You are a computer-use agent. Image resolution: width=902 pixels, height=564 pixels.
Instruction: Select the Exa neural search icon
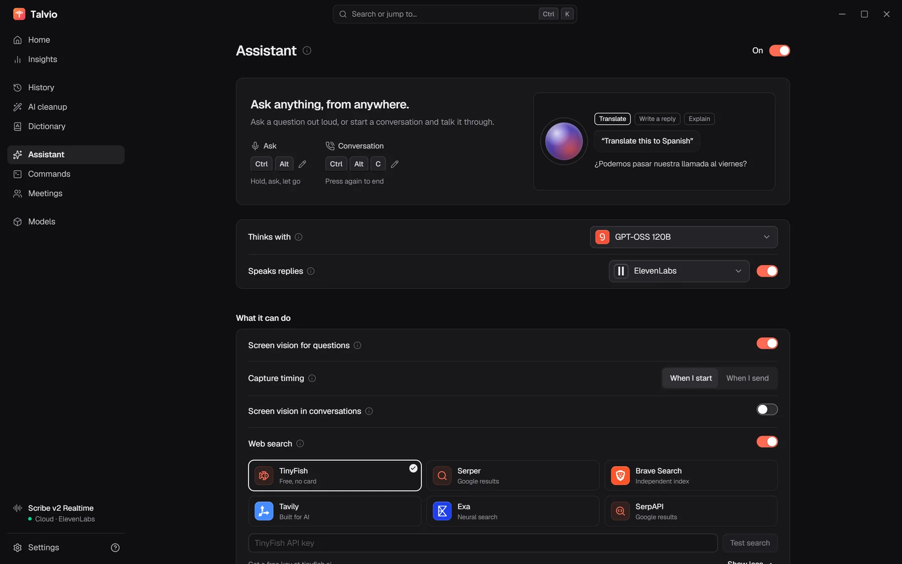tap(442, 511)
